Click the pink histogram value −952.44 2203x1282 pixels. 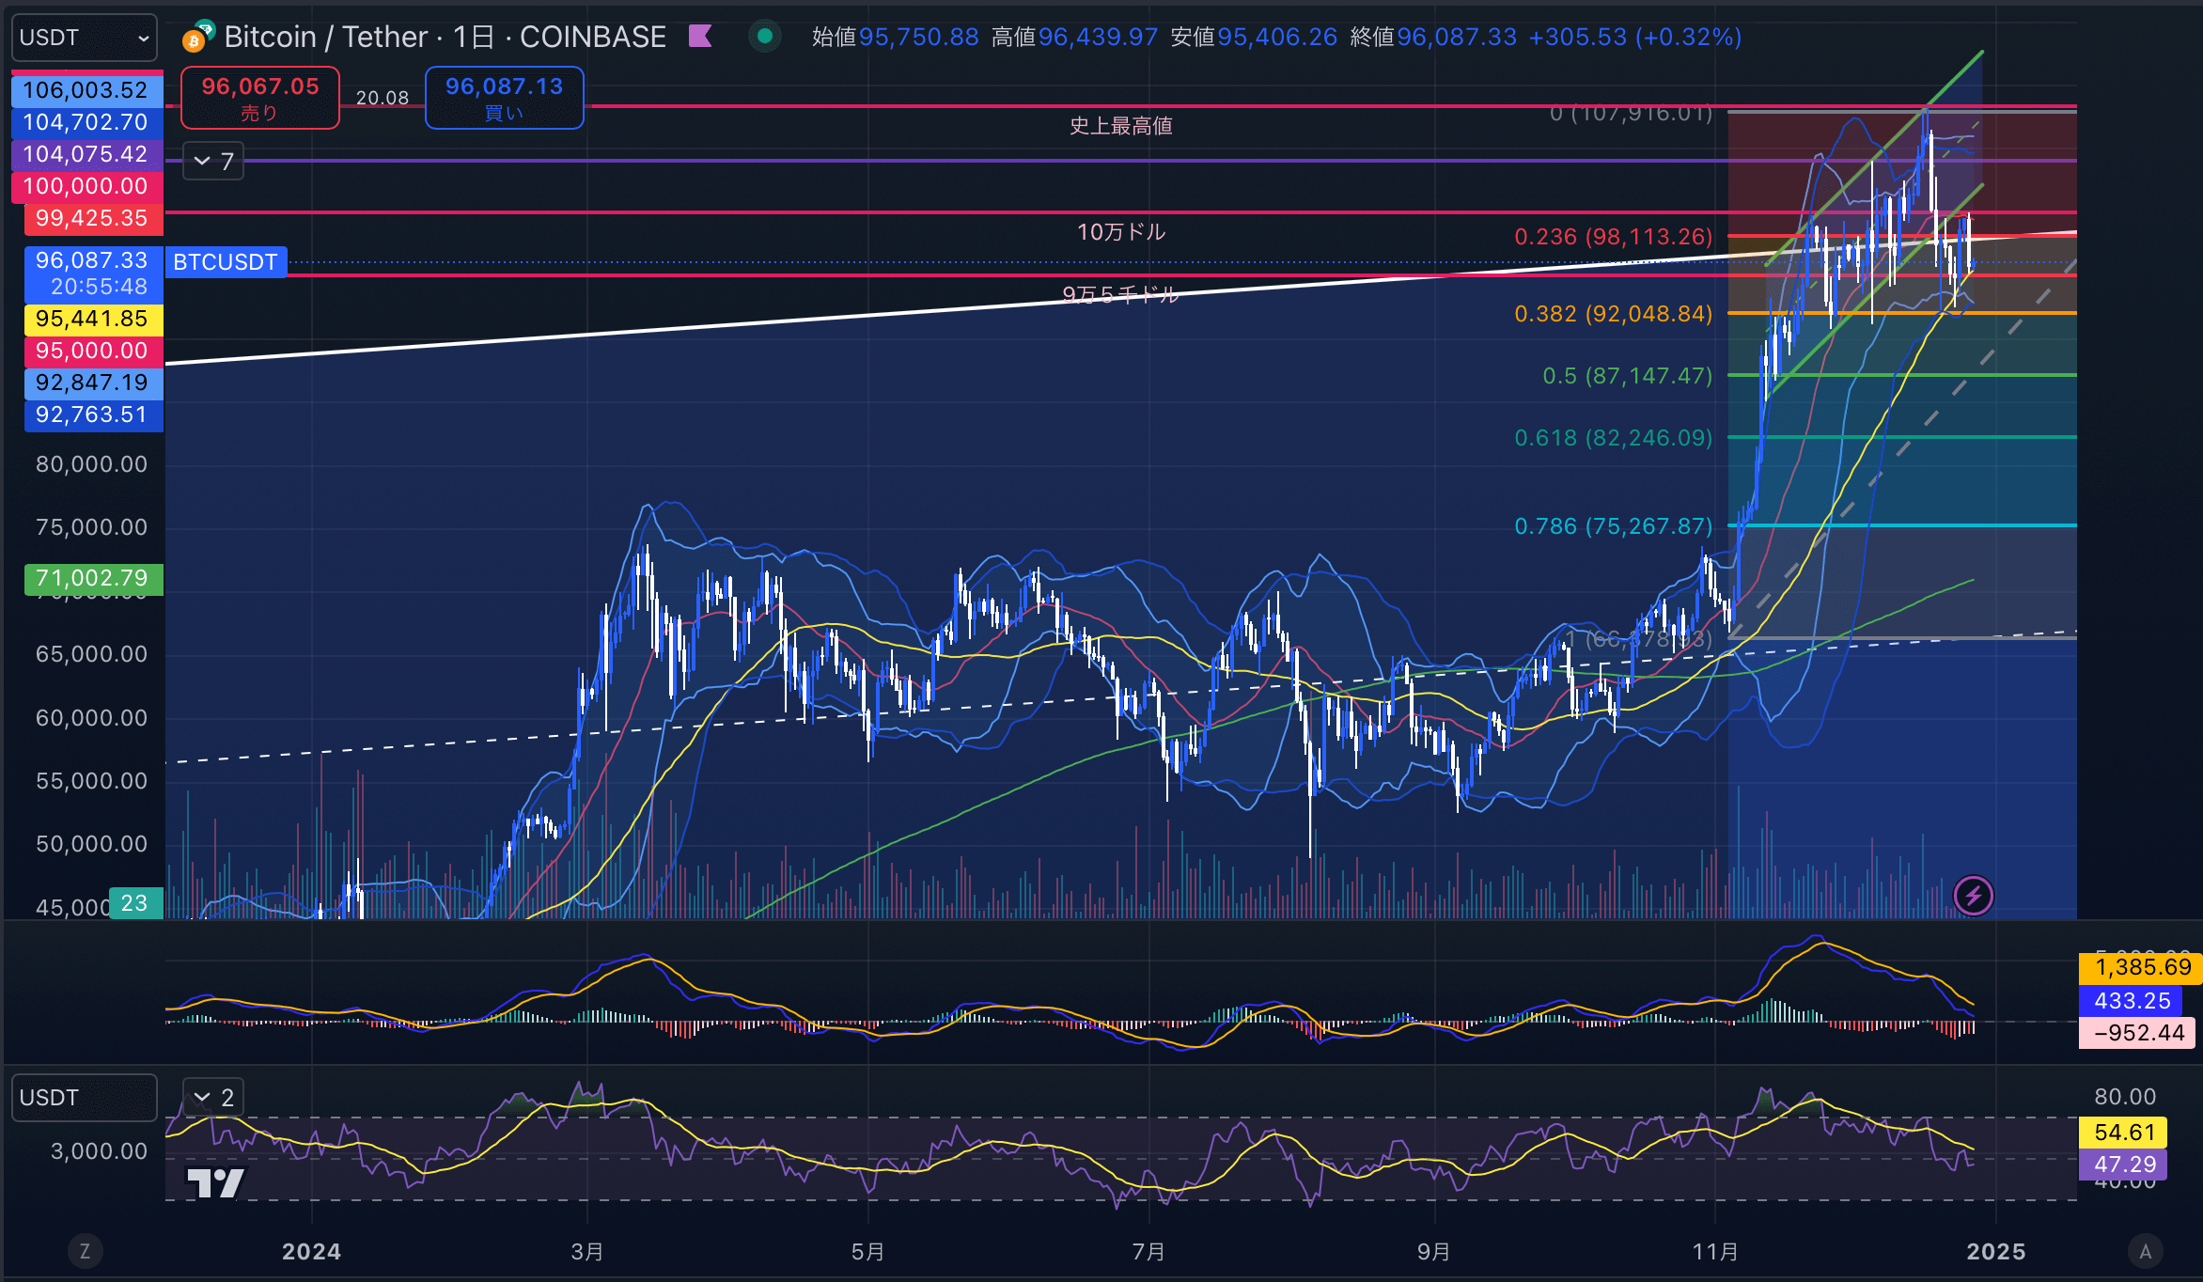click(x=2138, y=1033)
